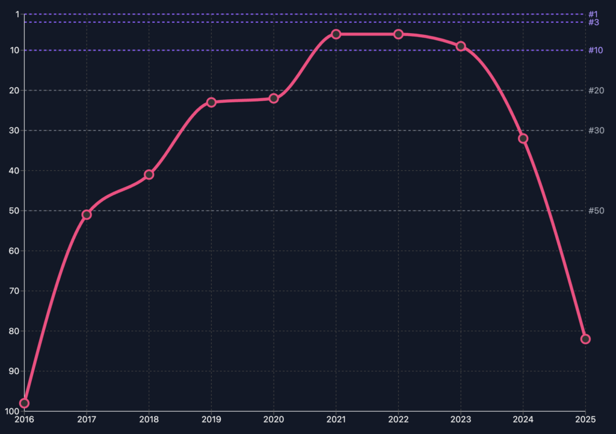Click the y-axis label 80
616x434 pixels.
click(x=14, y=331)
